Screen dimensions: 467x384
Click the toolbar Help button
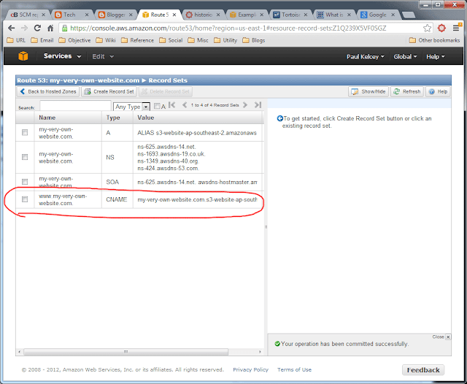pos(438,91)
